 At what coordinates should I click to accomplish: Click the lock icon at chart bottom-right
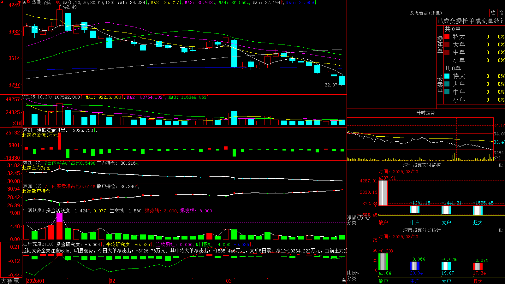click(x=344, y=280)
